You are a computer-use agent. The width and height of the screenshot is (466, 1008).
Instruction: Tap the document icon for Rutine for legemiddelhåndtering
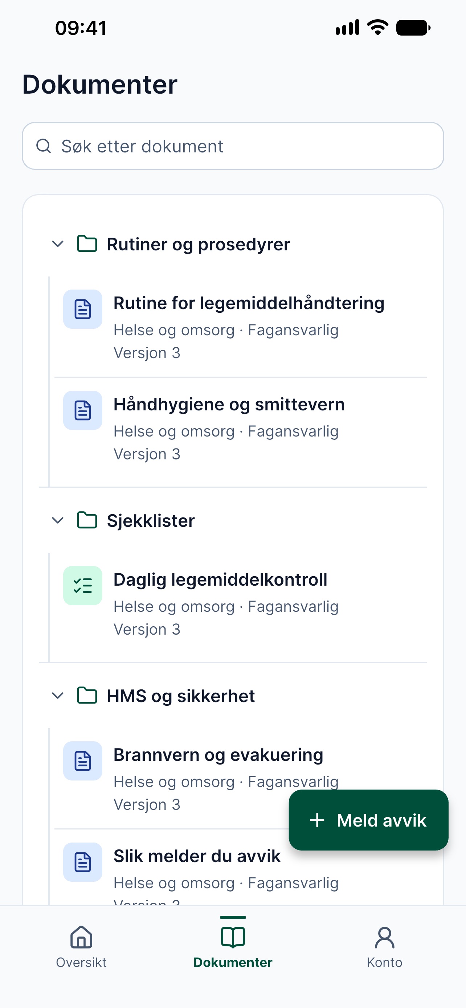[82, 309]
